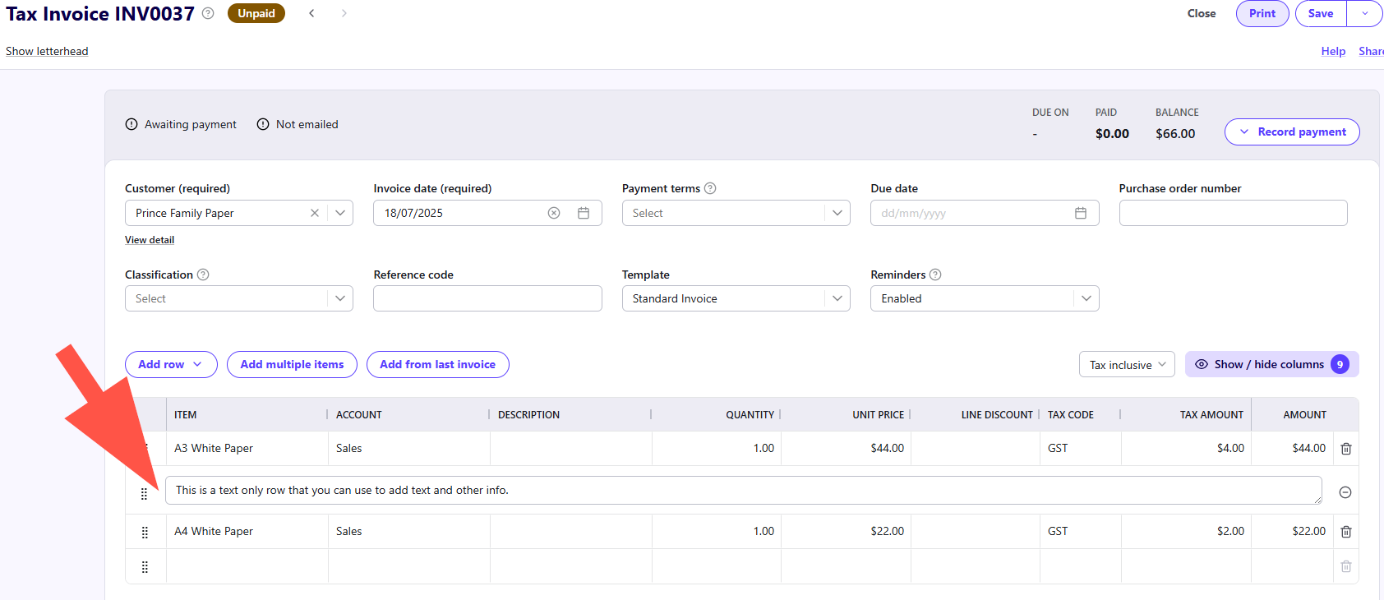This screenshot has height=600, width=1384.
Task: Expand Save button dropdown arrow
Action: 1364,13
